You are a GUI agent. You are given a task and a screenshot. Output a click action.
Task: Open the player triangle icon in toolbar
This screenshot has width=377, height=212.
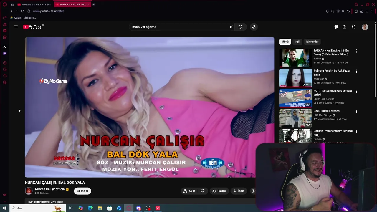coord(343,11)
